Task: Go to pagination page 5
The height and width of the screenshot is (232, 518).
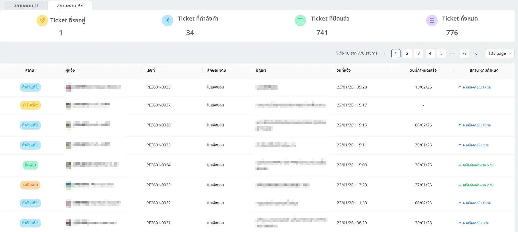Action: (441, 53)
